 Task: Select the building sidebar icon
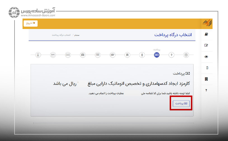coord(206,79)
